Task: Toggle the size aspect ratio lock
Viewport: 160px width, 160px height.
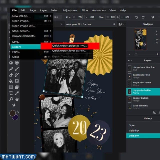Action: click(117, 17)
